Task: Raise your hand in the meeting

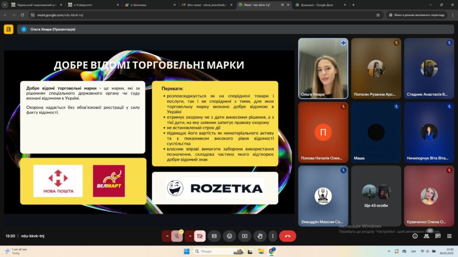Action: 260,236
